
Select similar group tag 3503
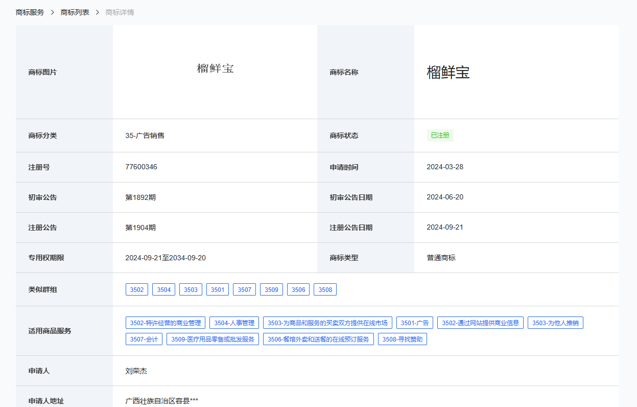[x=191, y=290]
